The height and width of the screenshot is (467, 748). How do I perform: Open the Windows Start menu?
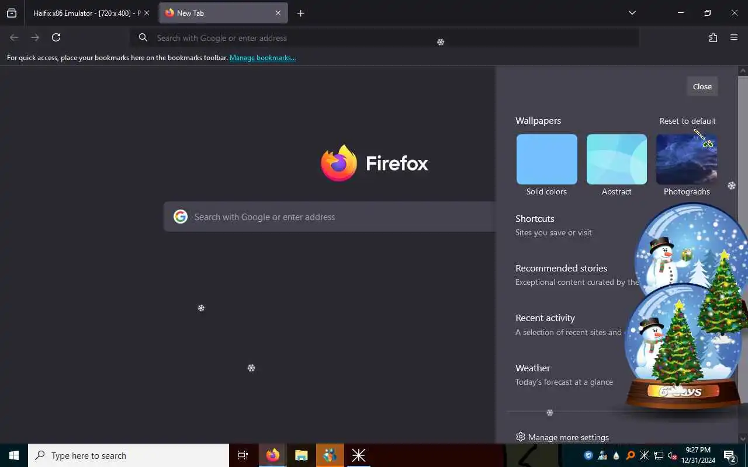(x=14, y=455)
